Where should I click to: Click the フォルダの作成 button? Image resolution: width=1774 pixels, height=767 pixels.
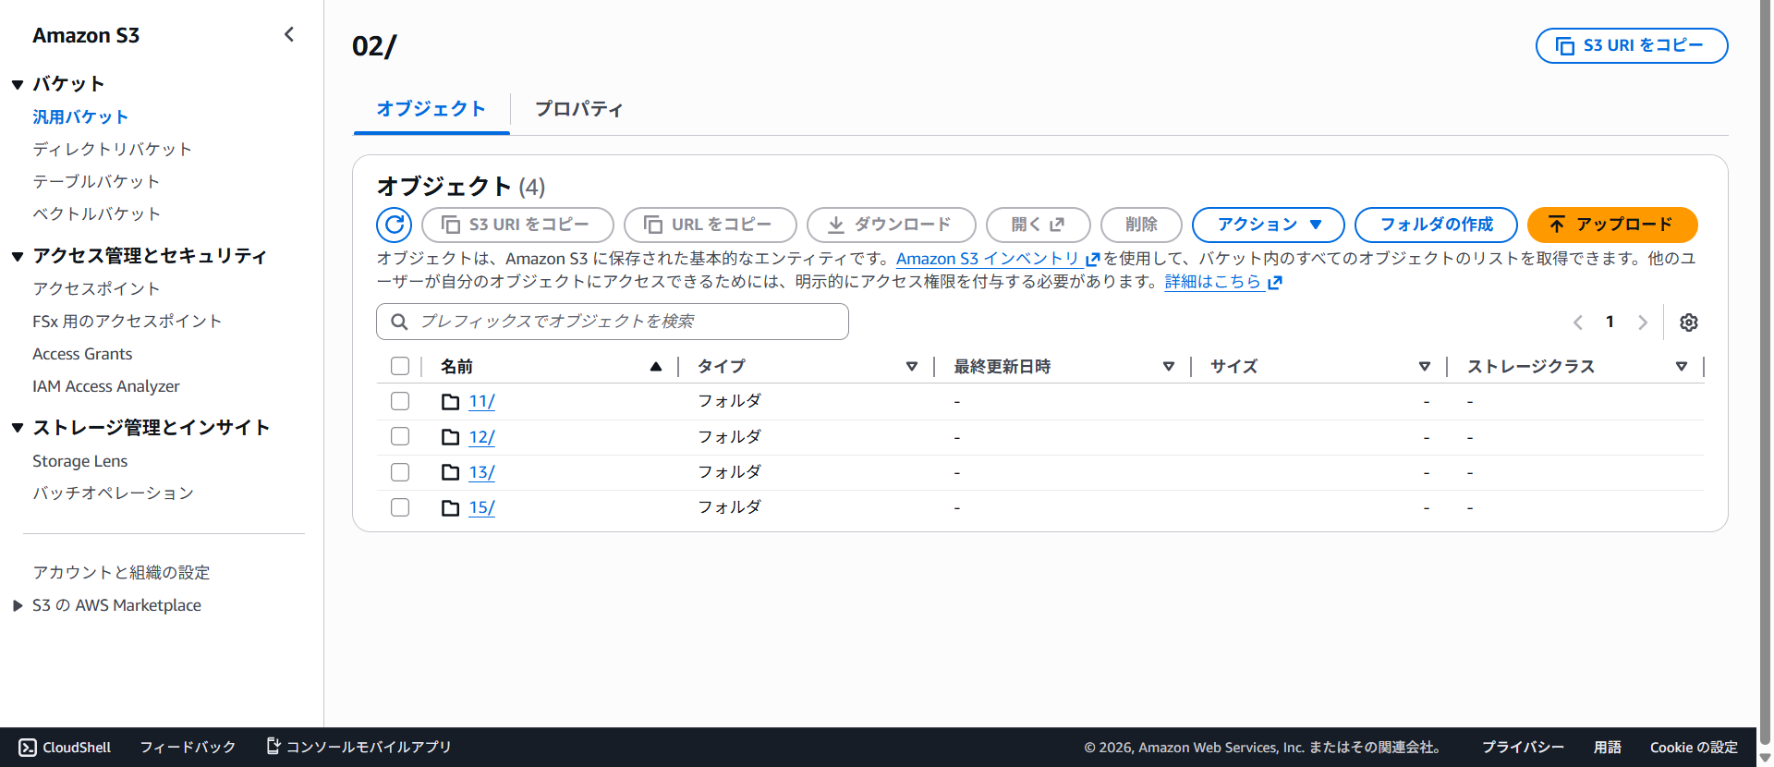click(1436, 225)
